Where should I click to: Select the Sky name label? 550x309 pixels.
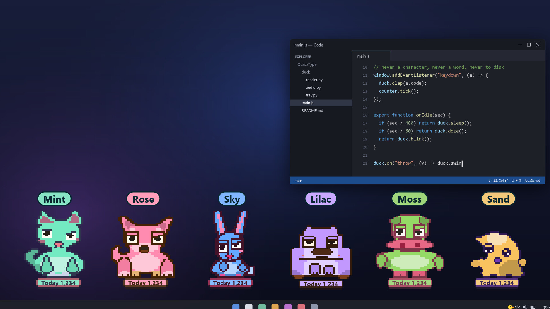click(x=232, y=199)
